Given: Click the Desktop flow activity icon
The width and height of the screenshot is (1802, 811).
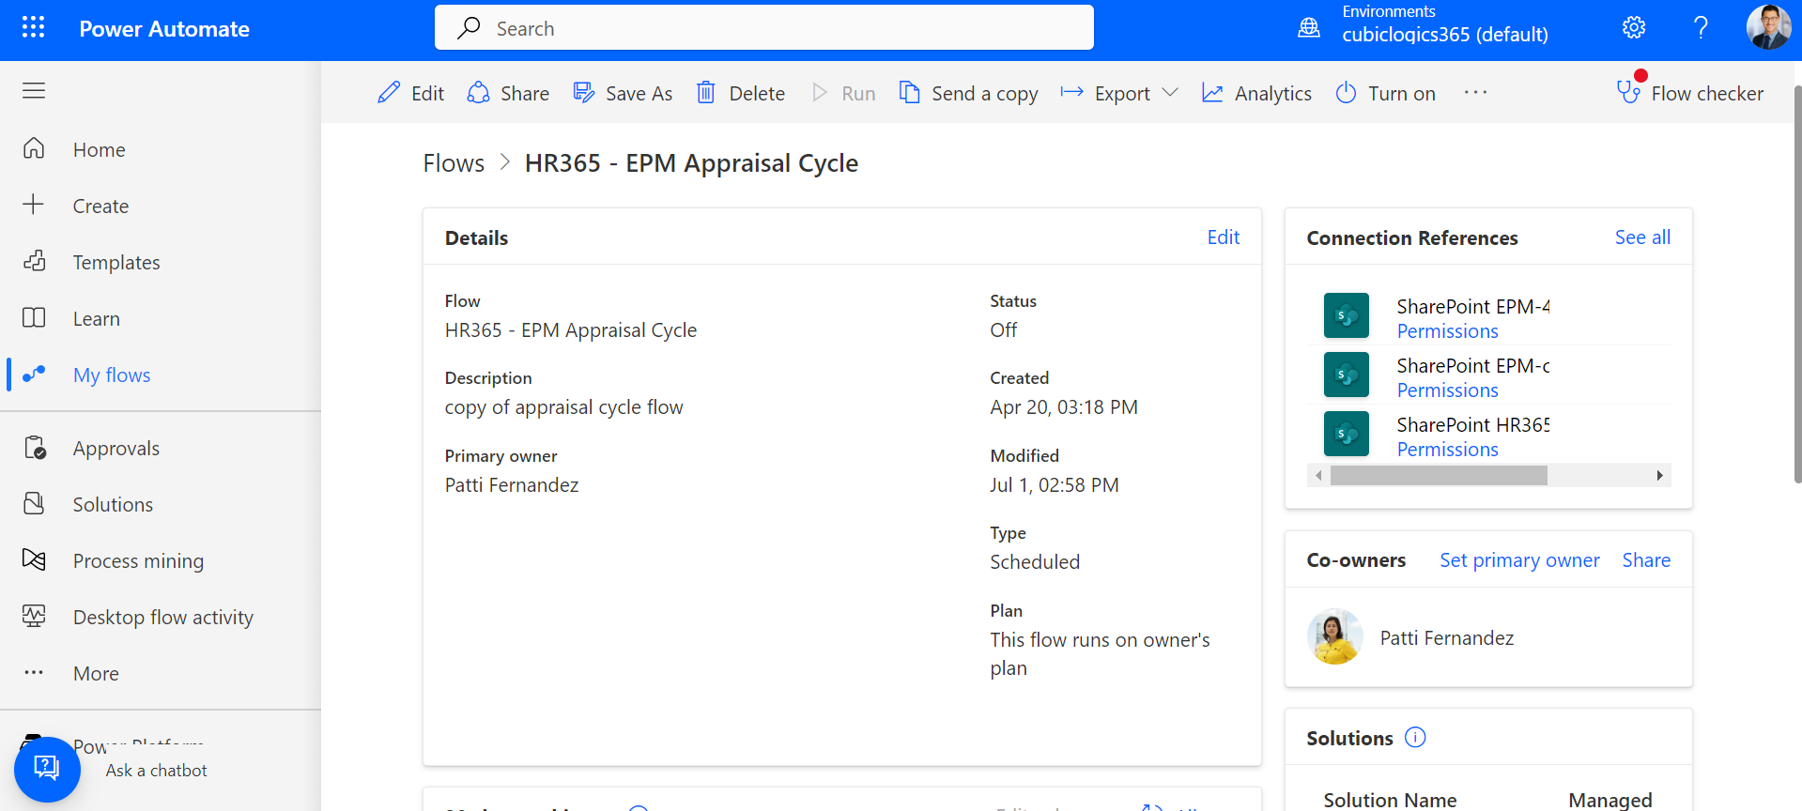Looking at the screenshot, I should pos(34,616).
